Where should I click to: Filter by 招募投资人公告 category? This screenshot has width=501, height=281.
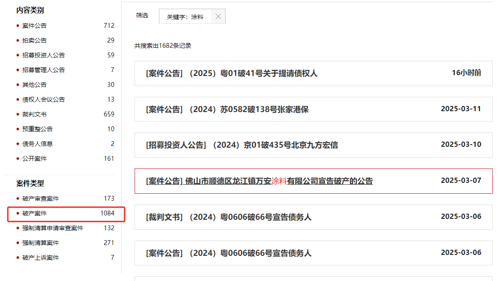pos(43,55)
